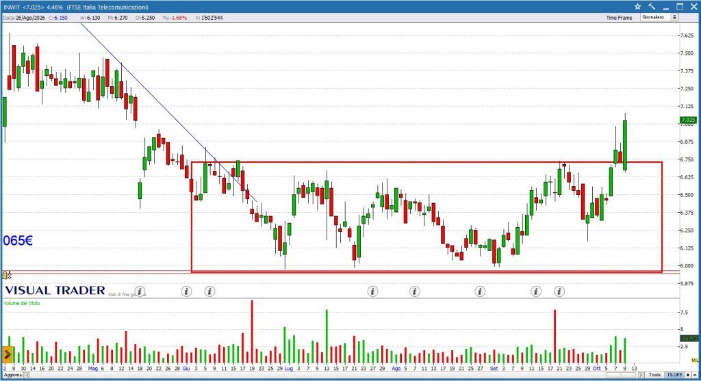Click the 'Time Frame' label
This screenshot has height=381, width=701.
pyautogui.click(x=619, y=18)
